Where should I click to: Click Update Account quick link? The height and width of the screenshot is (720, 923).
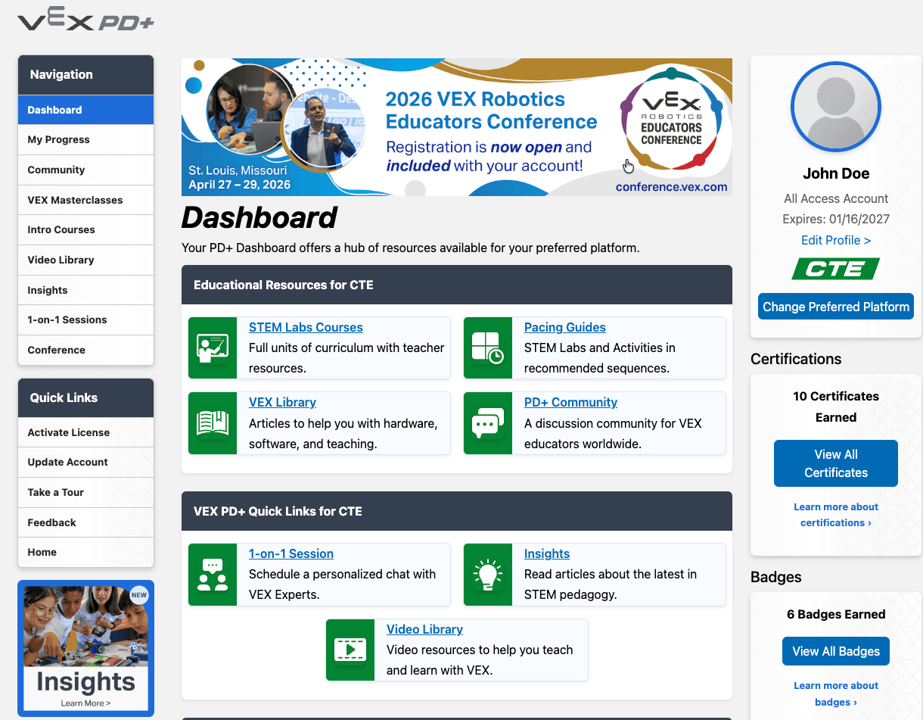[85, 463]
